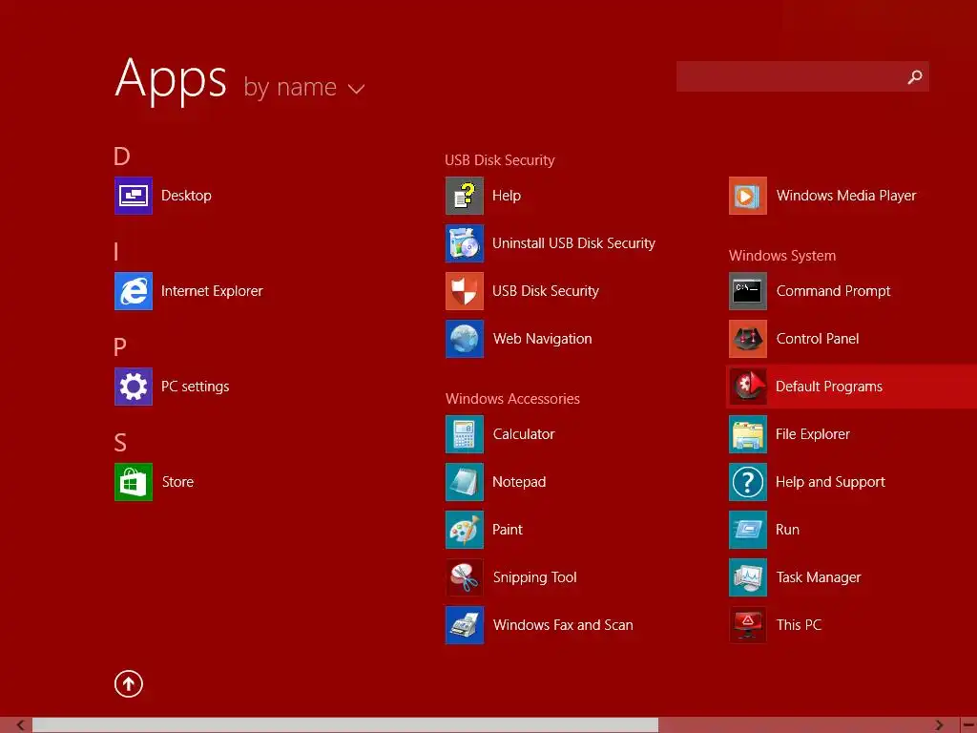977x733 pixels.
Task: Click the 'Task Manager' label text
Action: [x=819, y=577]
